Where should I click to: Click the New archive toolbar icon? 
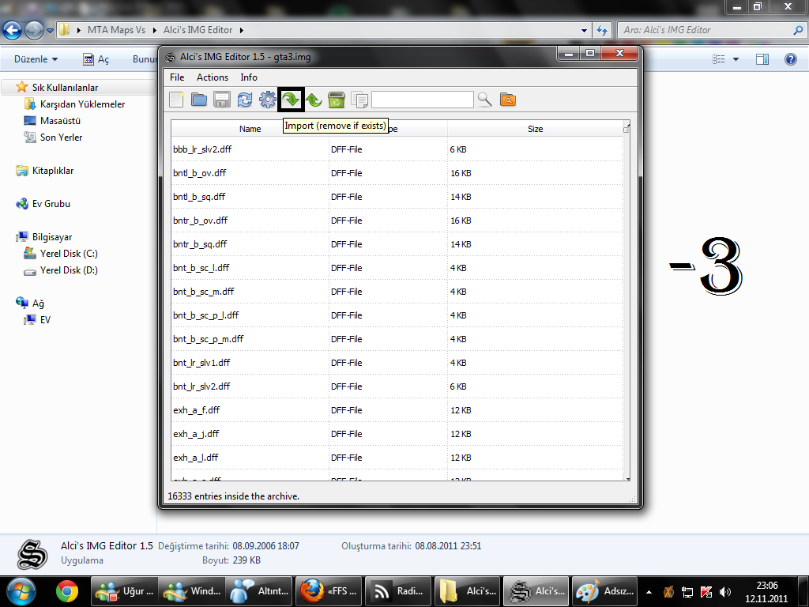[x=176, y=100]
